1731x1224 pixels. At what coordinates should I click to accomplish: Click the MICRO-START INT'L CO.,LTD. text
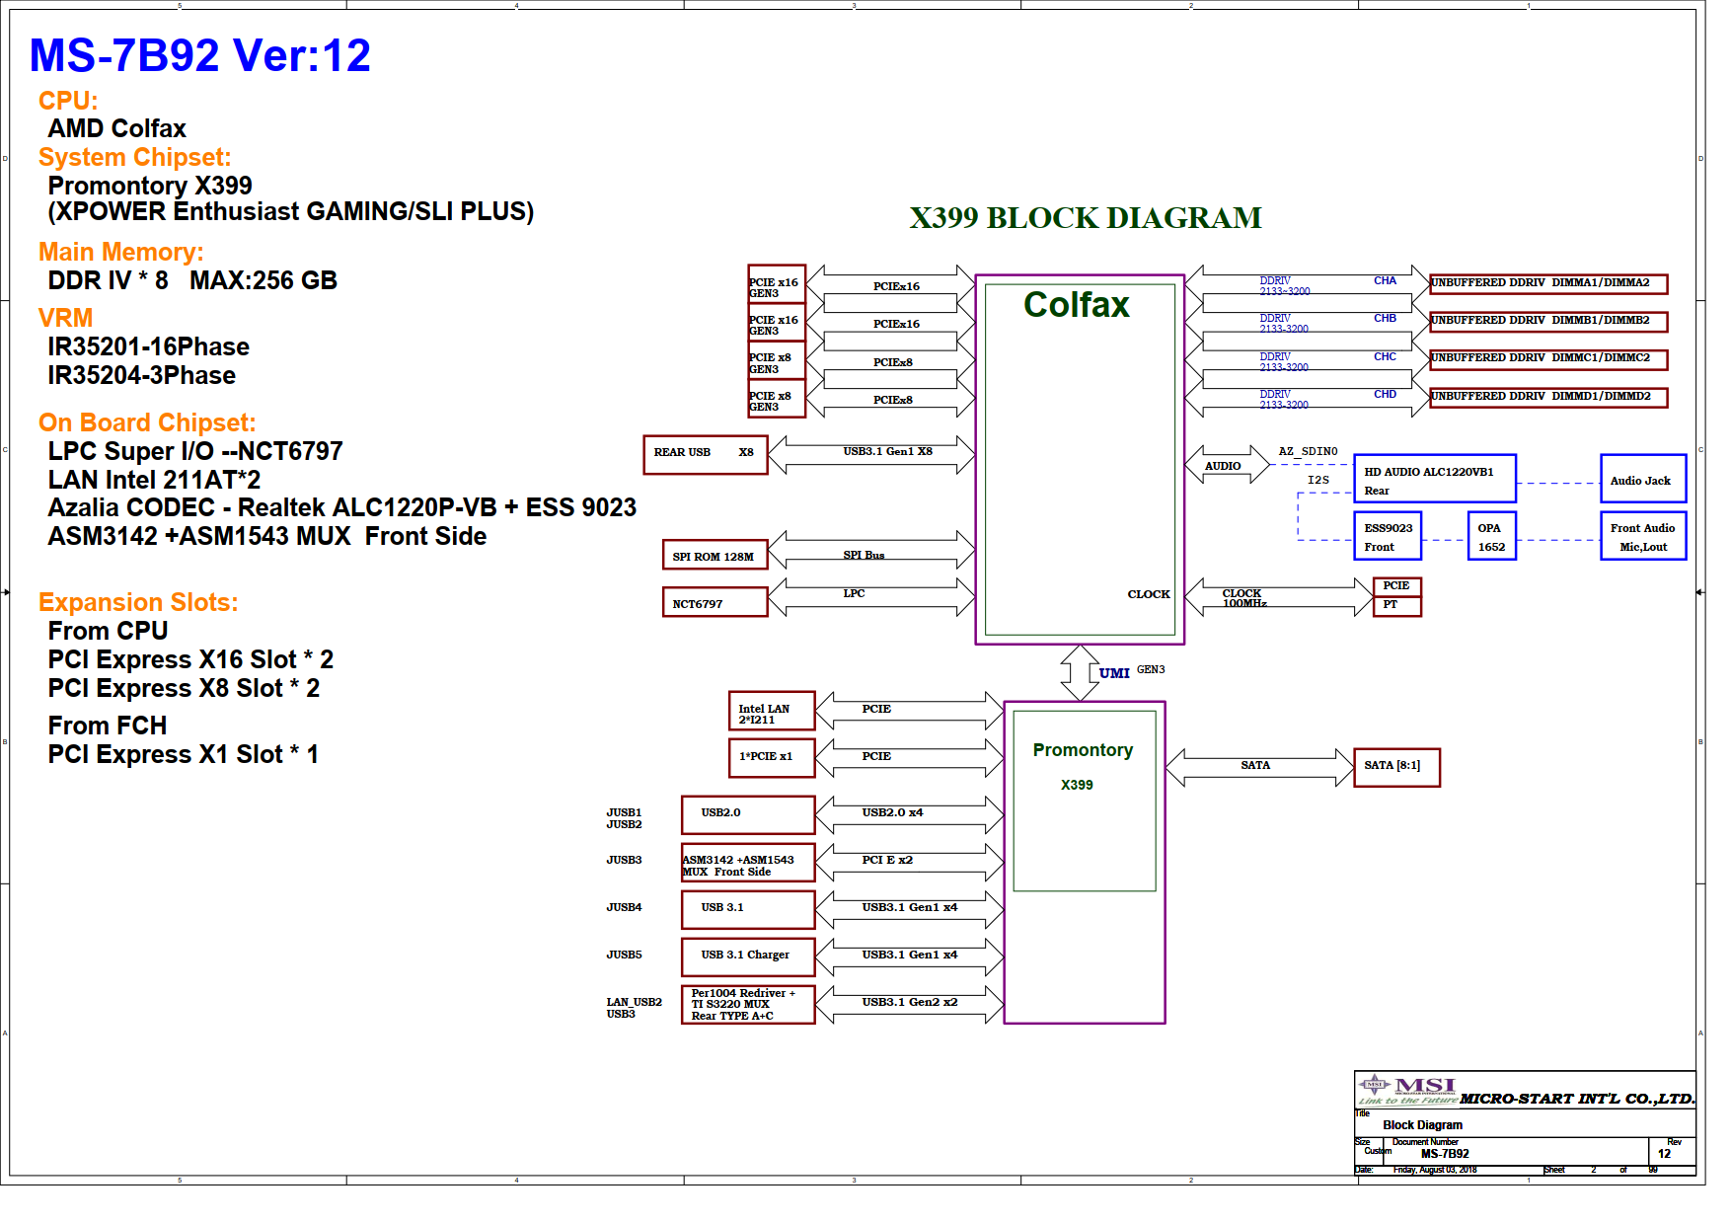click(x=1577, y=1099)
